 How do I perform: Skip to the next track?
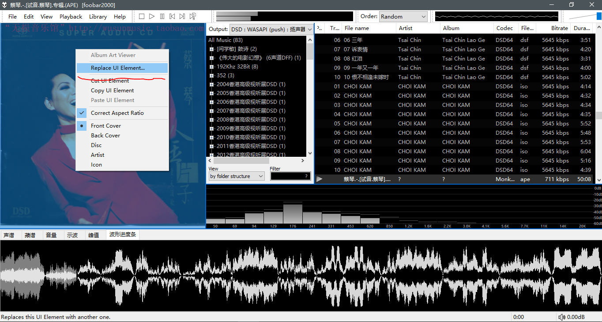[x=182, y=16]
